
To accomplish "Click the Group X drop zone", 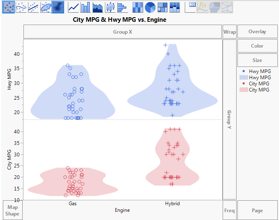I will tap(123, 32).
